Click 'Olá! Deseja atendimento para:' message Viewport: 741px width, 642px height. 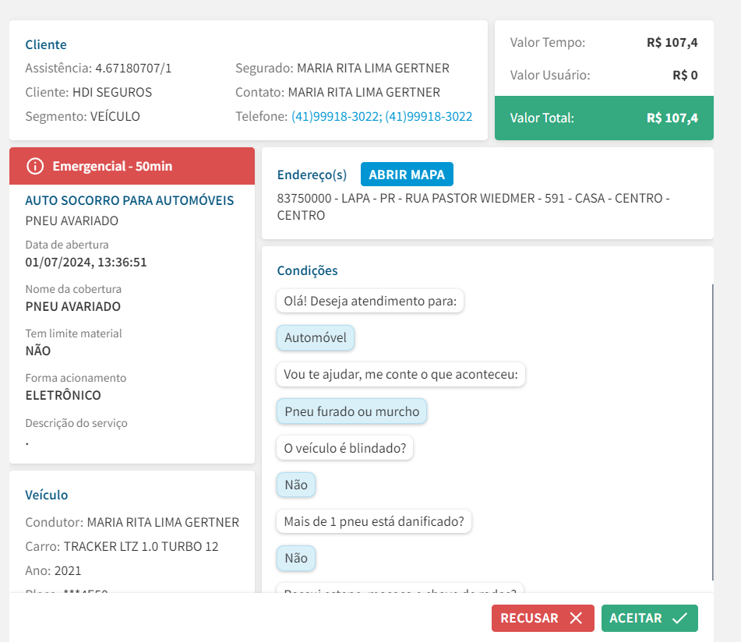coord(370,301)
